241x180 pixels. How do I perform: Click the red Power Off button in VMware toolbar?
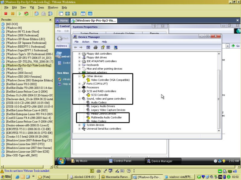(x=6, y=13)
